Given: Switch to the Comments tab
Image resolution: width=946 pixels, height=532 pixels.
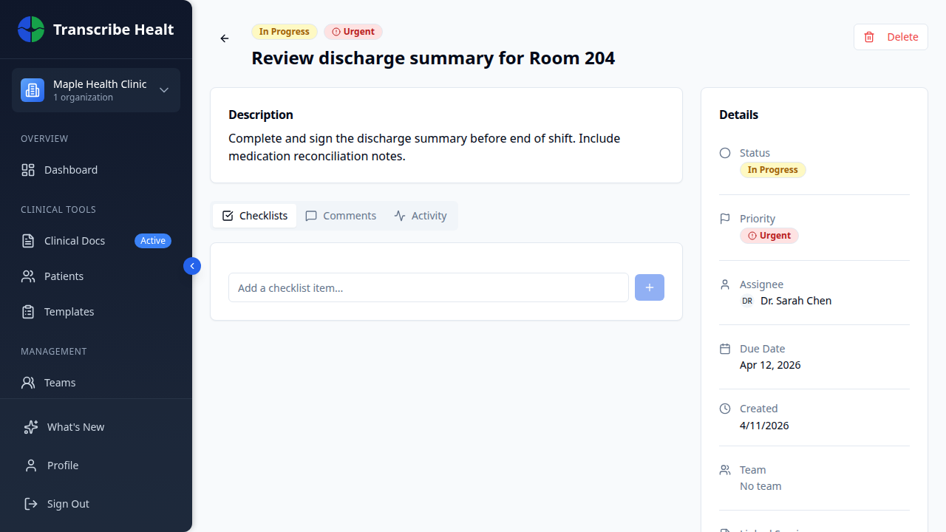Looking at the screenshot, I should coord(340,215).
